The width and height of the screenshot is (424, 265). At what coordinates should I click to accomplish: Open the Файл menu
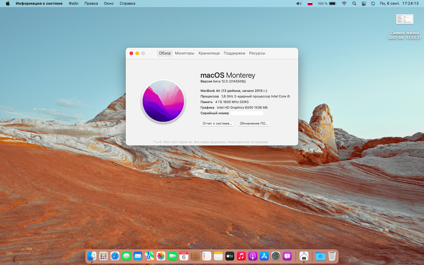(x=74, y=4)
